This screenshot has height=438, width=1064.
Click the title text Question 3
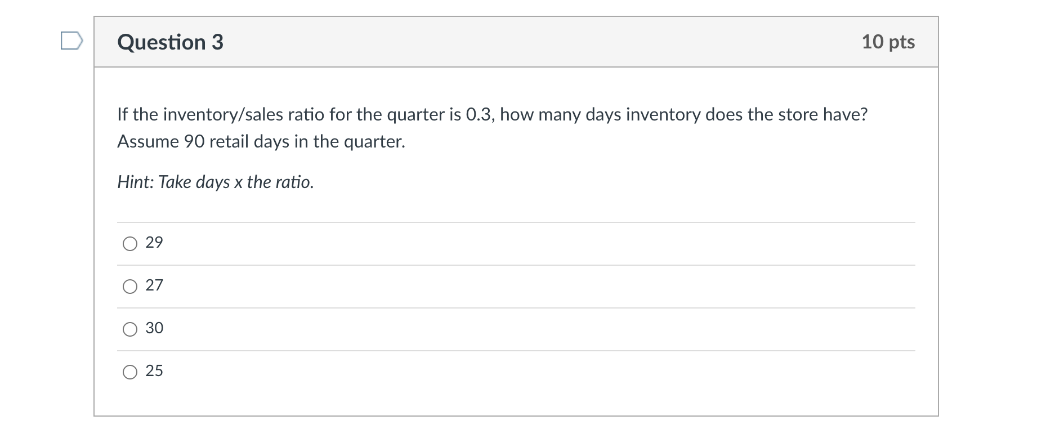[x=168, y=42]
